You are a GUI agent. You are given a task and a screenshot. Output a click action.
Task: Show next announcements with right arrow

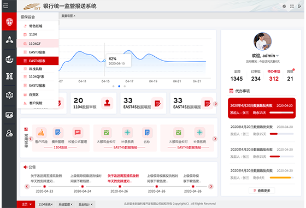[211, 186]
